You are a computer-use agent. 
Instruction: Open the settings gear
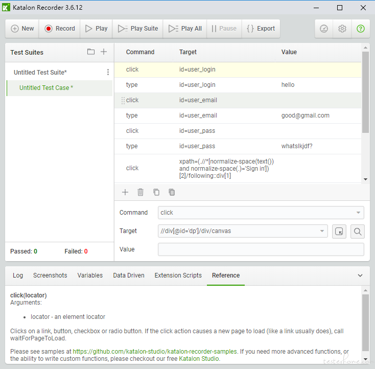342,29
